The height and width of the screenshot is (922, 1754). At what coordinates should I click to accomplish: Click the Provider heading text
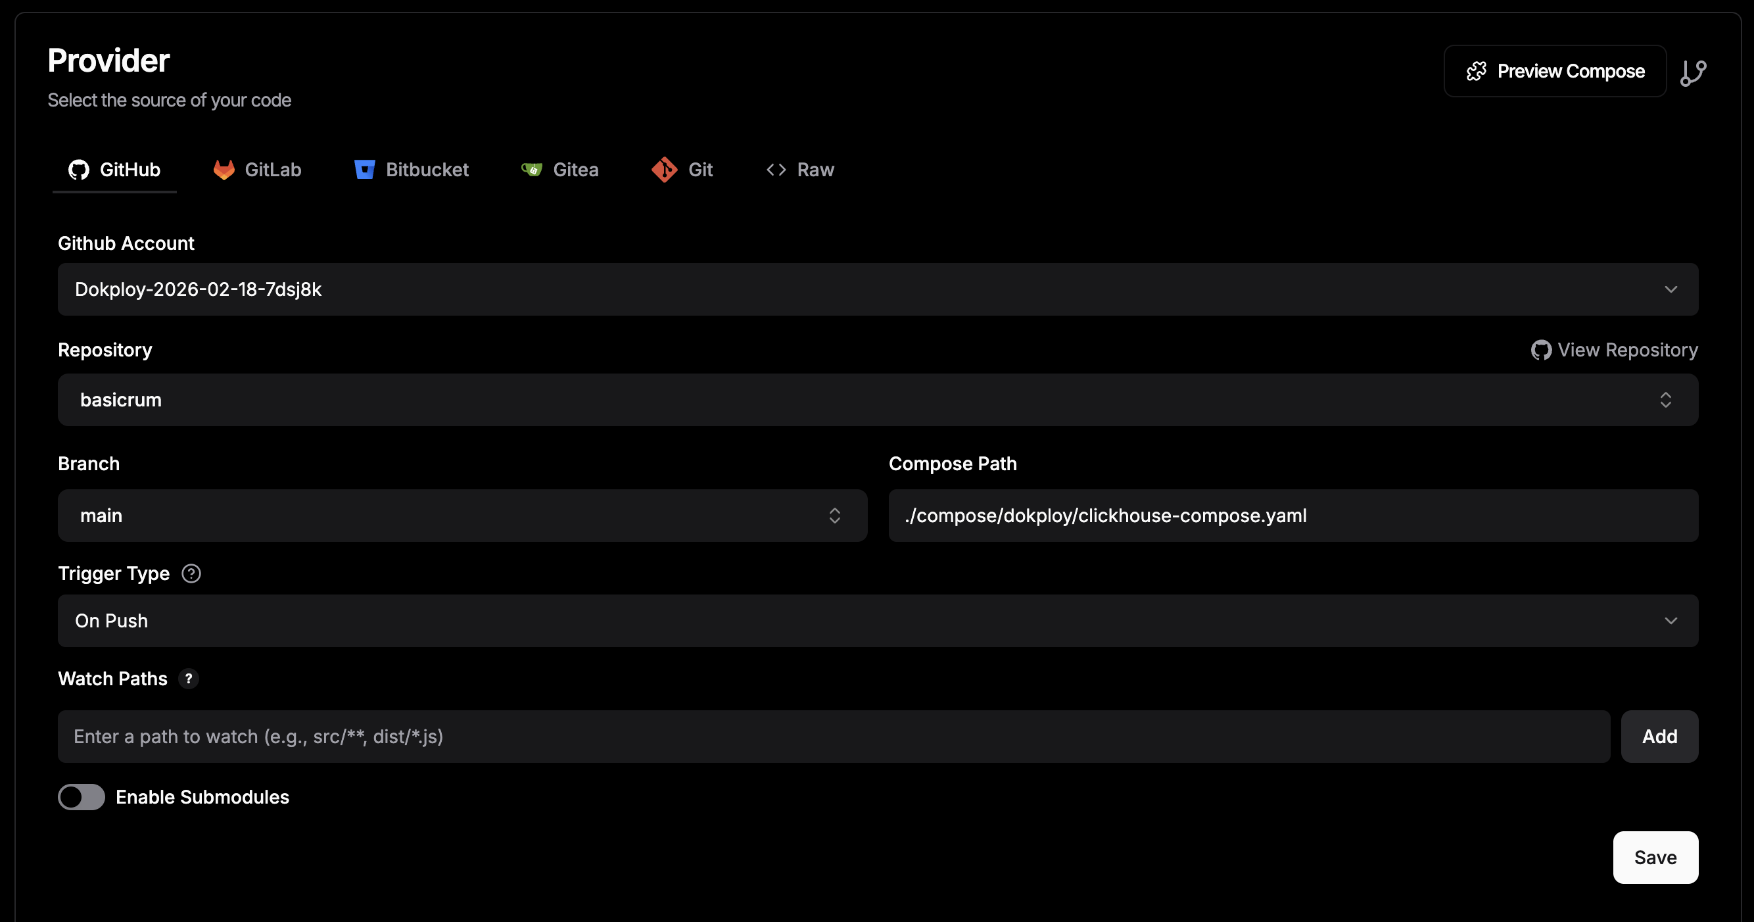pyautogui.click(x=108, y=61)
